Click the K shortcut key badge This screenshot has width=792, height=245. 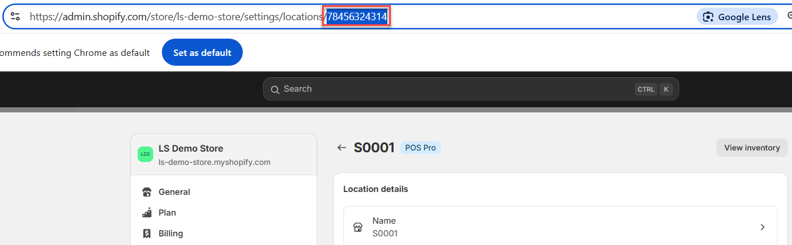pyautogui.click(x=666, y=89)
